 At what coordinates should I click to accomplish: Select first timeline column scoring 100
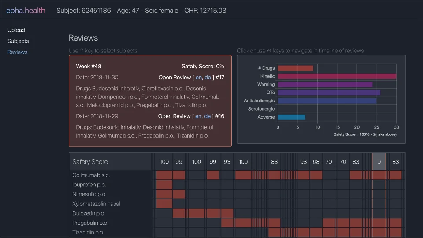[x=164, y=162]
